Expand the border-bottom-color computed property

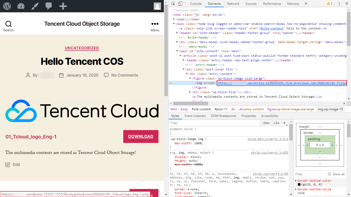[296, 181]
